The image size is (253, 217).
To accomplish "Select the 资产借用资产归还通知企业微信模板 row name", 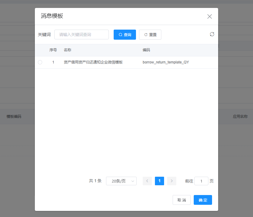I will pos(93,62).
